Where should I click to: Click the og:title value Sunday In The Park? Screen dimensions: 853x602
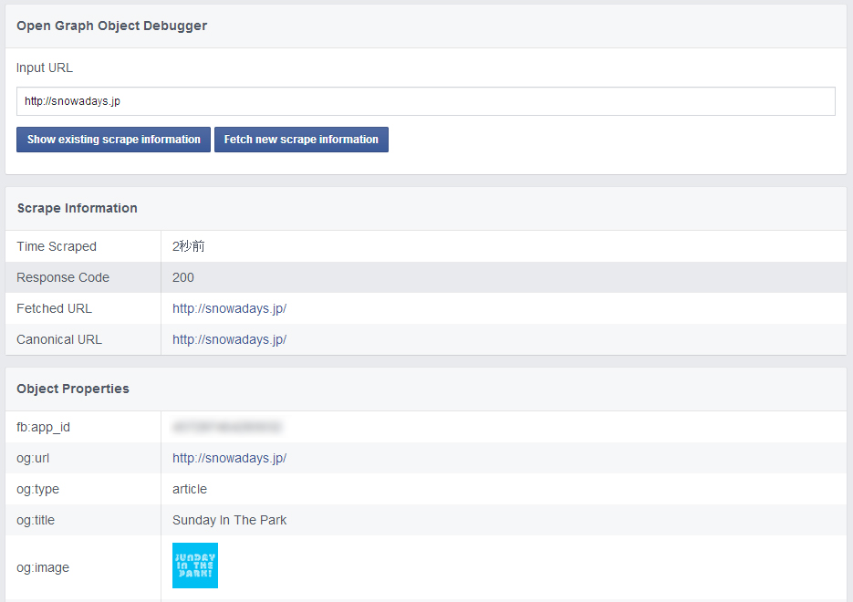(229, 520)
